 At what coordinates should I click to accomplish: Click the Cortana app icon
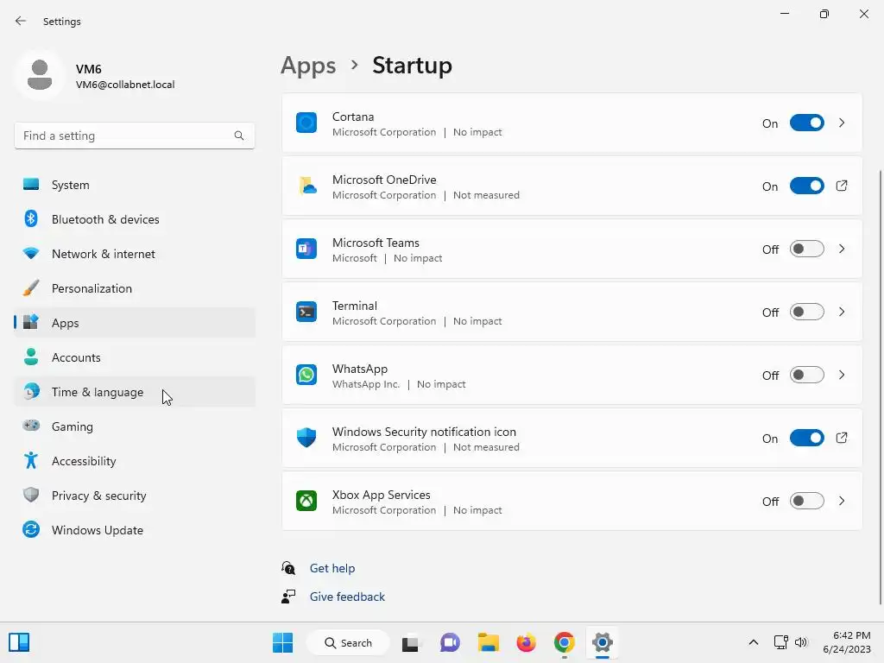pyautogui.click(x=306, y=123)
